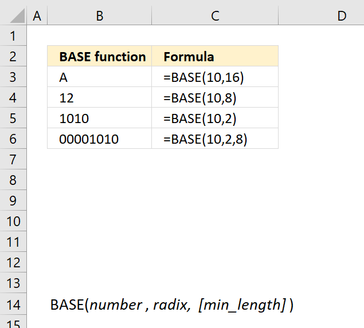Select column A header
Viewport: 364px width, 328px height.
click(x=37, y=15)
